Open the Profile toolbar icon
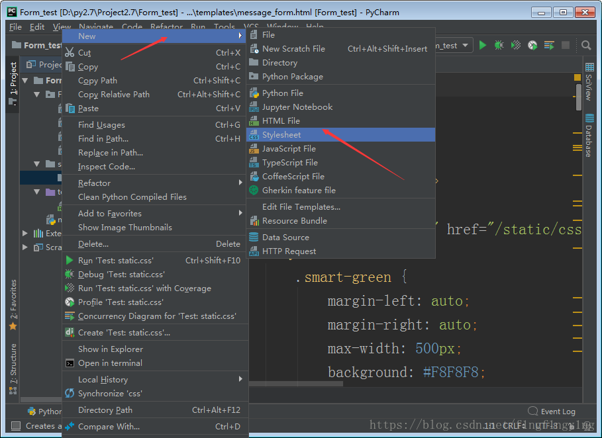 point(532,45)
